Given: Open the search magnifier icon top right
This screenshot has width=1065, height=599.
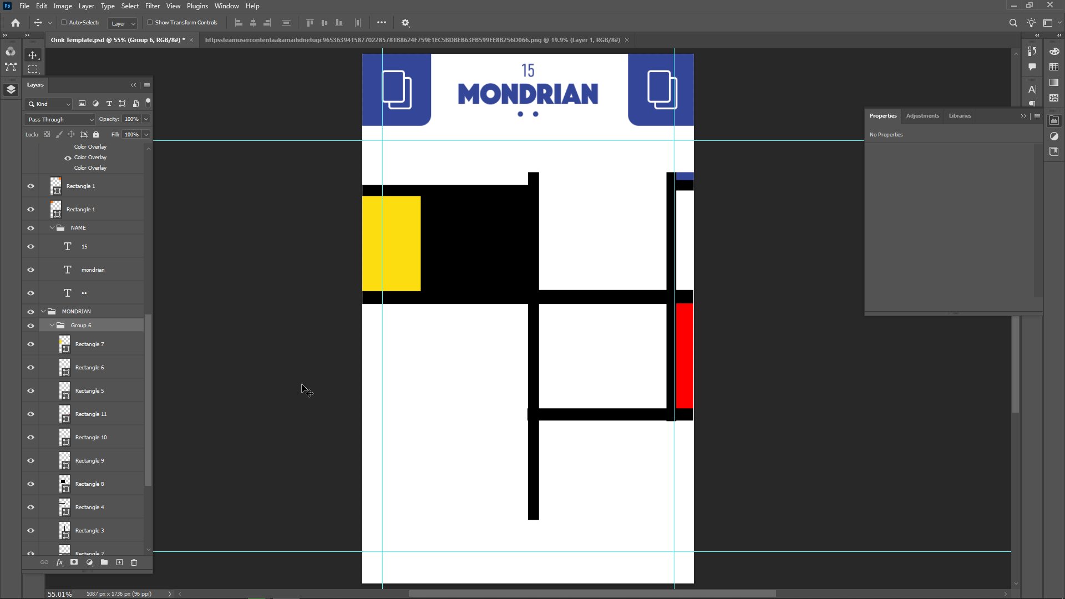Looking at the screenshot, I should point(1013,23).
